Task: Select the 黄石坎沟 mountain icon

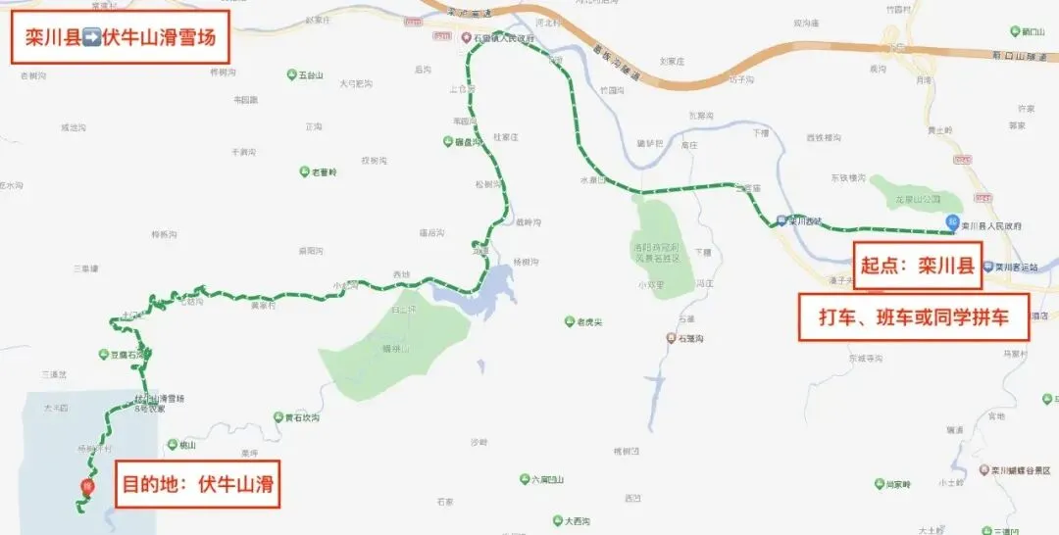Action: [277, 417]
